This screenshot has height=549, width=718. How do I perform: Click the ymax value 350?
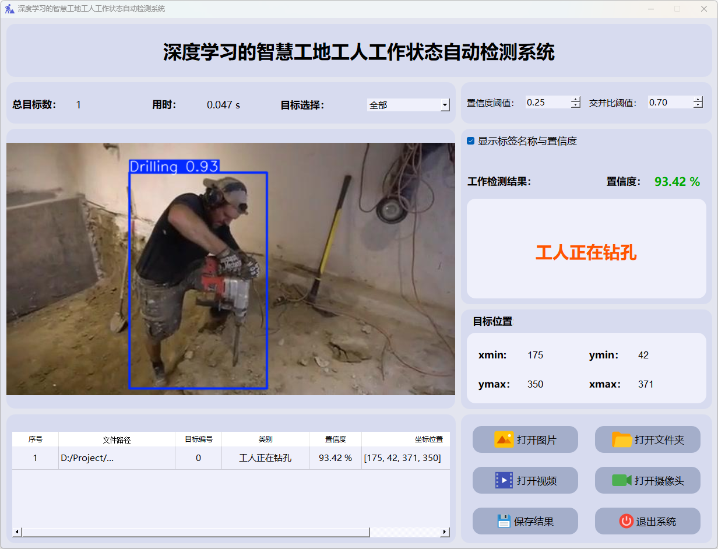[535, 384]
